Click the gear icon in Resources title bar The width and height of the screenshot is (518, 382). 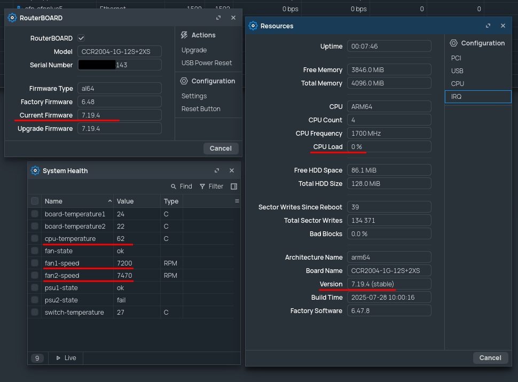253,26
